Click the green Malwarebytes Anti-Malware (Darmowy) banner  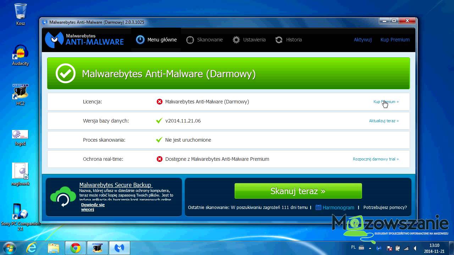pos(228,73)
